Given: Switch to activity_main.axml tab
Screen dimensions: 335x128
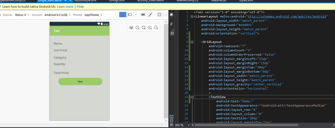Looking at the screenshot, I should [151, 1].
